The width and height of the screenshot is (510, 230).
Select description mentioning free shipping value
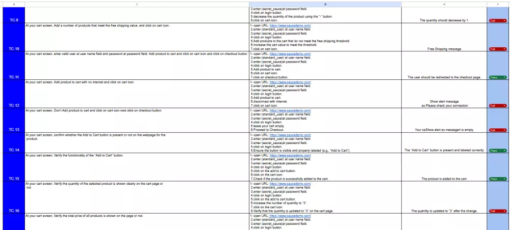pyautogui.click(x=137, y=37)
